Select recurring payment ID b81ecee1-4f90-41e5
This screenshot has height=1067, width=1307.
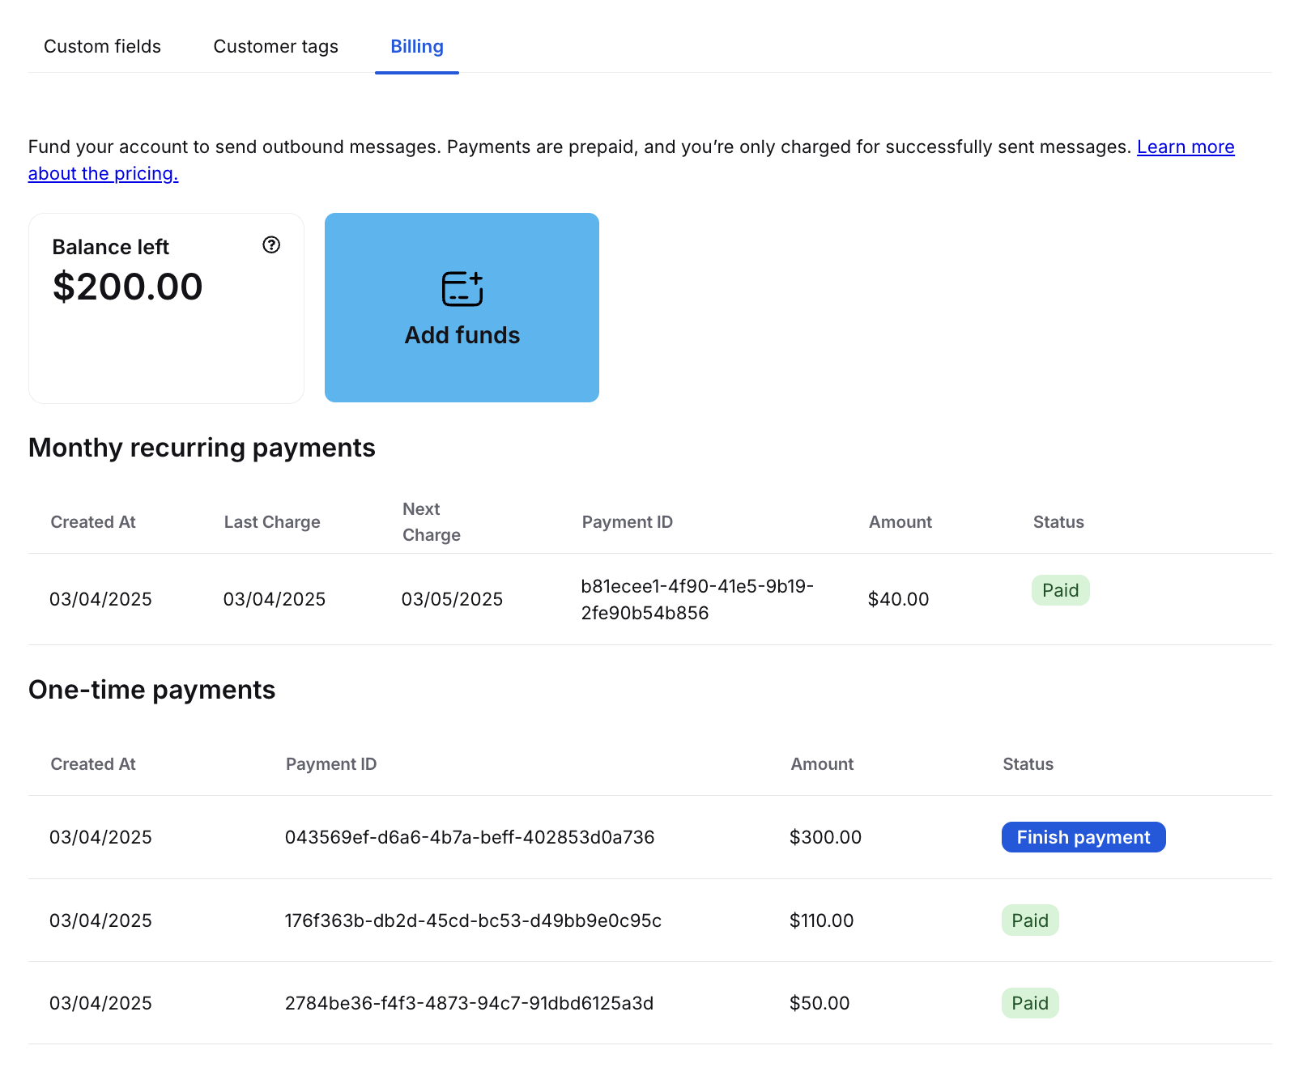pyautogui.click(x=696, y=599)
